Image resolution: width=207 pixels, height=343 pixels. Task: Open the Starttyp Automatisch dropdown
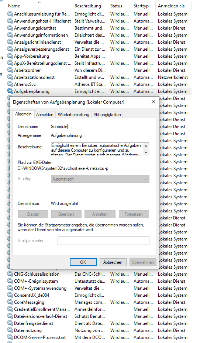100,179
